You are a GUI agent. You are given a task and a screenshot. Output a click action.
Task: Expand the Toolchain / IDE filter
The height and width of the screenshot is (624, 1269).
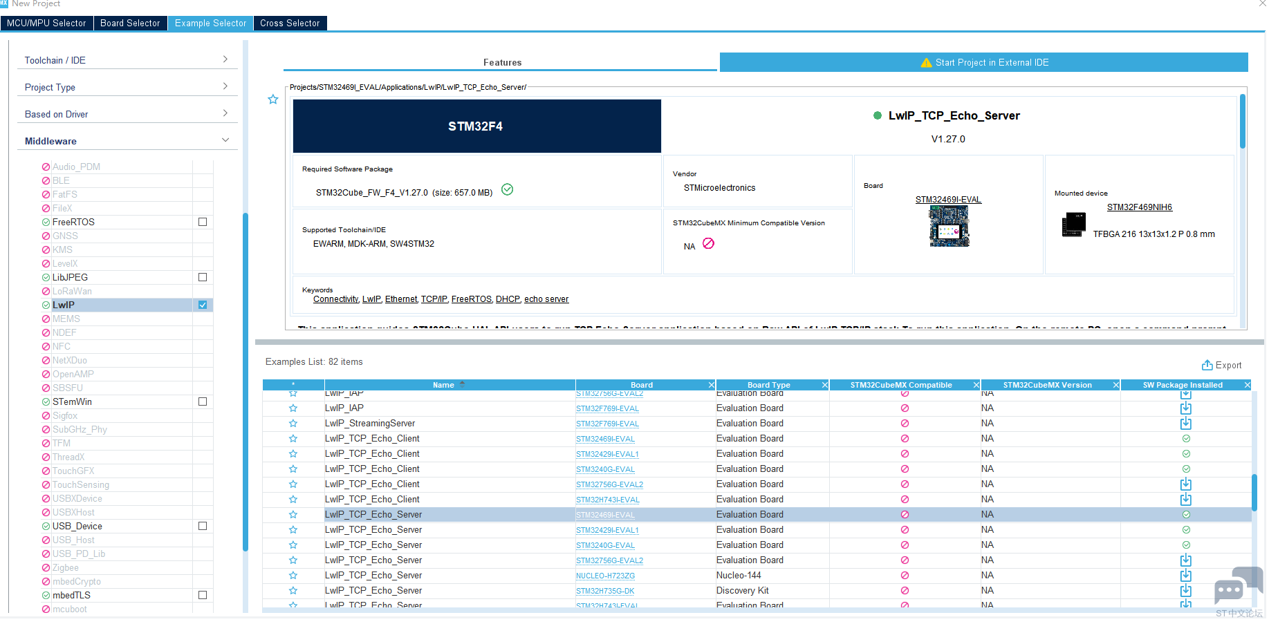[x=127, y=60]
